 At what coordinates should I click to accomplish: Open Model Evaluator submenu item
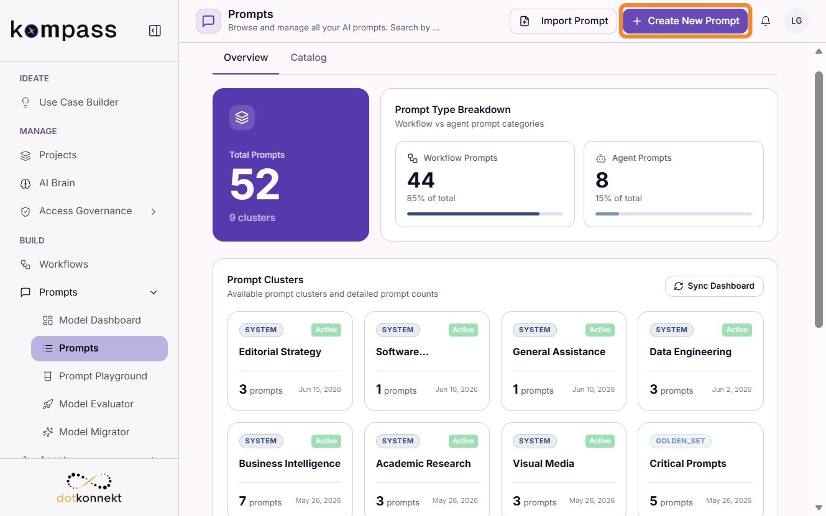[99, 404]
